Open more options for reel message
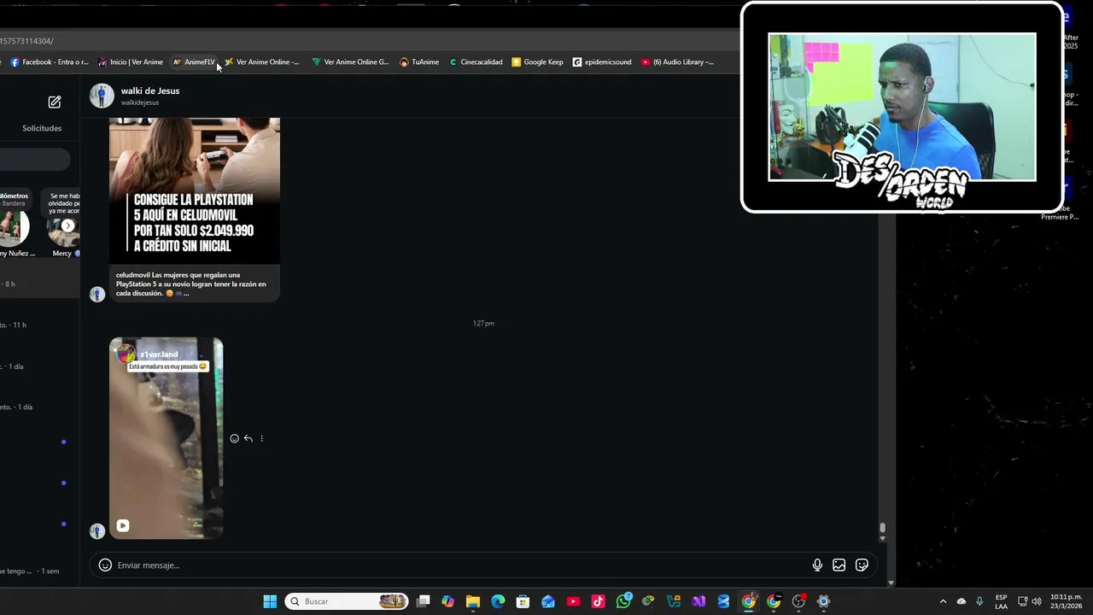Viewport: 1093px width, 615px height. 261,438
